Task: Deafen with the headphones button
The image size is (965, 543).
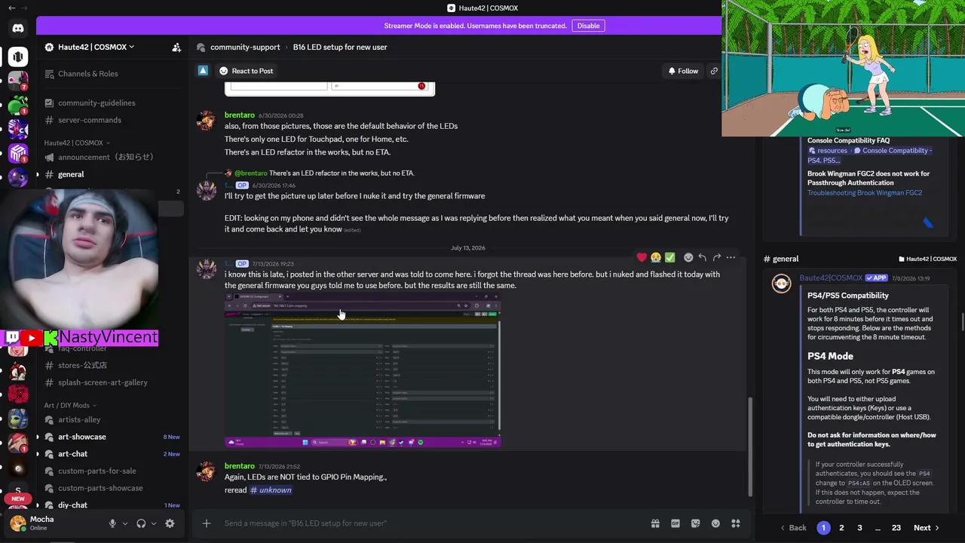Action: click(141, 523)
